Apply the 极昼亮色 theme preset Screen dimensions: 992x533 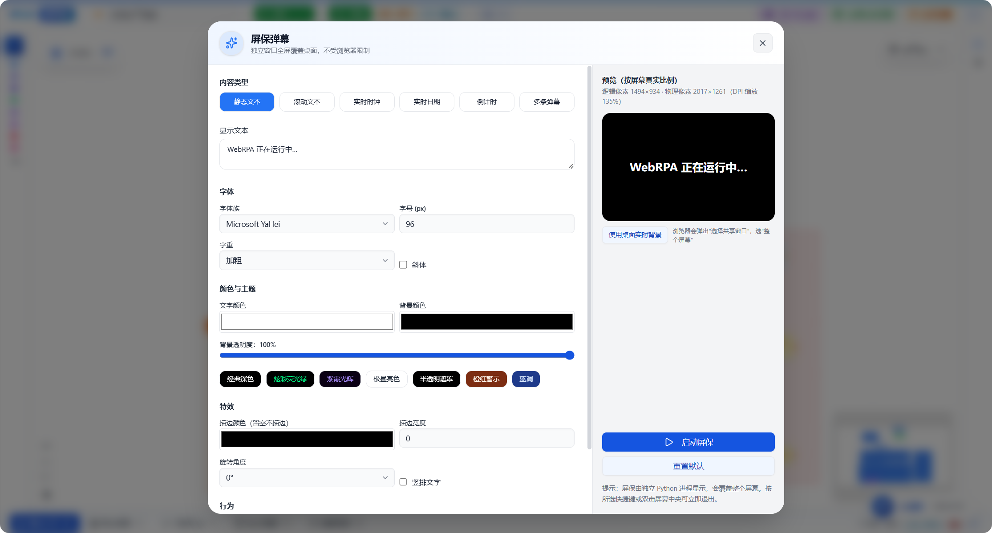click(x=387, y=379)
